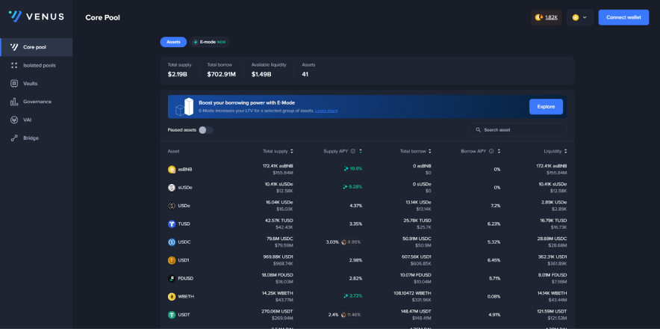The image size is (660, 329).
Task: Toggle the Paused assets switch
Action: [x=205, y=130]
